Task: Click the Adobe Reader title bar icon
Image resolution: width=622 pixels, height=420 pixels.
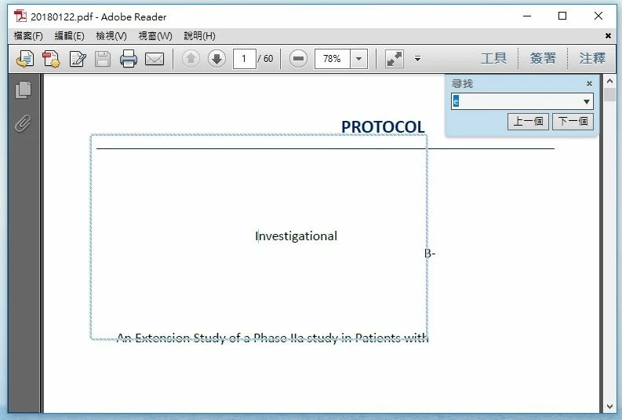Action: (20, 16)
